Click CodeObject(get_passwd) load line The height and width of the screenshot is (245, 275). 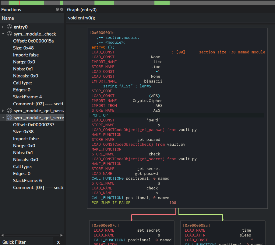pyautogui.click(x=144, y=130)
